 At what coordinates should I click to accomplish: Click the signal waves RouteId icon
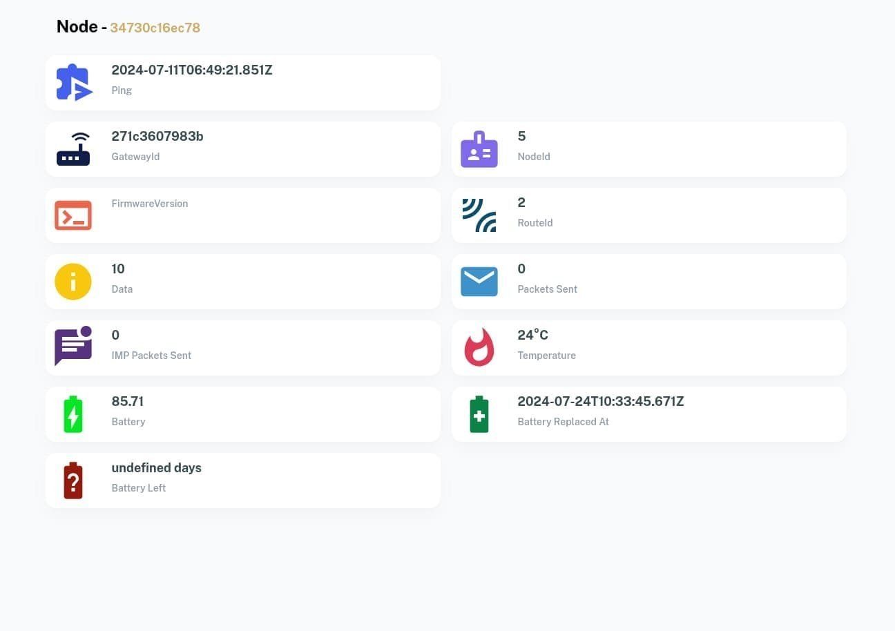(479, 215)
